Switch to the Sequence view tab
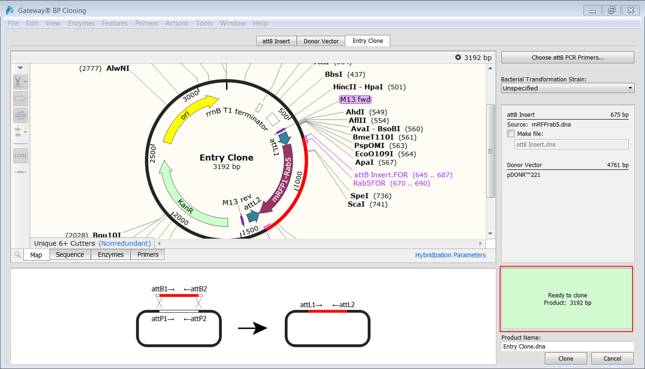645x369 pixels. pyautogui.click(x=70, y=255)
